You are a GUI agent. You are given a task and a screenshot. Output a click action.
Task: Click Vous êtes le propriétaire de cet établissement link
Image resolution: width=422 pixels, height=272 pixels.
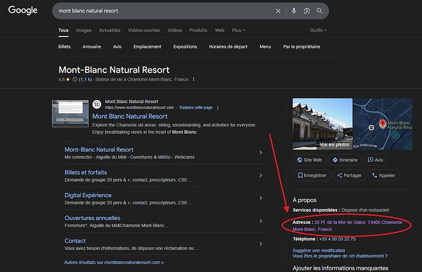[340, 256]
